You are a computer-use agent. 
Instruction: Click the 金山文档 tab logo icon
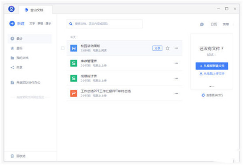(26, 10)
